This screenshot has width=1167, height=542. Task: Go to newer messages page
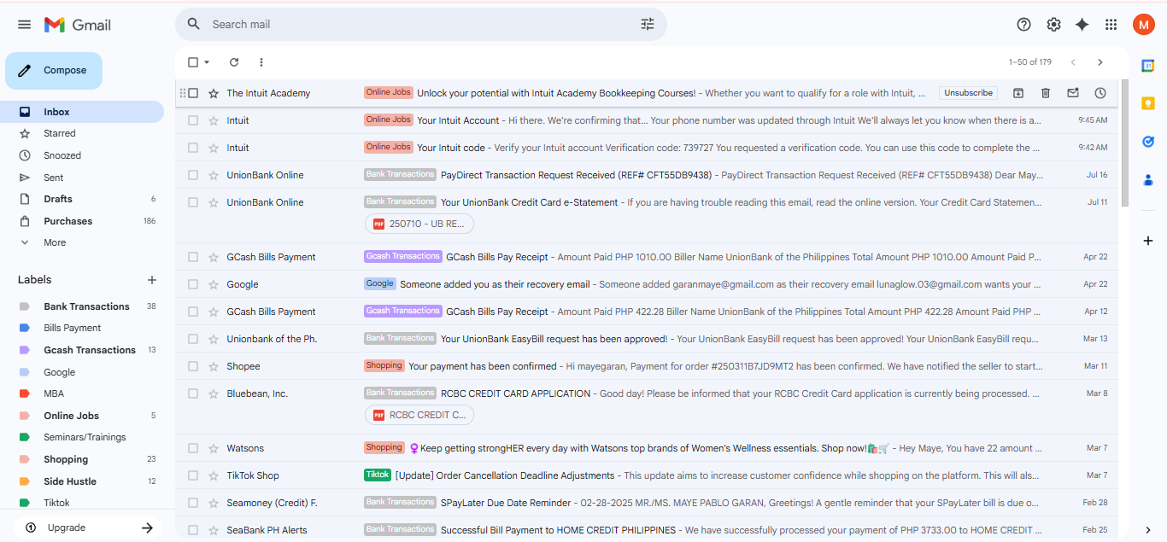coord(1074,62)
